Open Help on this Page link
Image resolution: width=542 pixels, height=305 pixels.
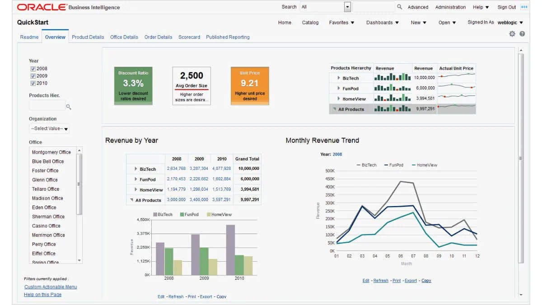[43, 295]
